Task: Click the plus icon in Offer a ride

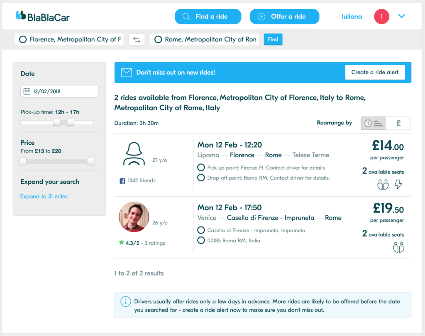Action: (261, 17)
